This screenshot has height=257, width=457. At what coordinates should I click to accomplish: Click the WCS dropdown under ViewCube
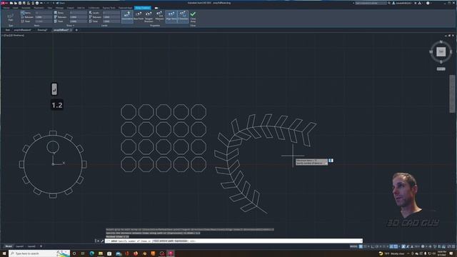(441, 69)
